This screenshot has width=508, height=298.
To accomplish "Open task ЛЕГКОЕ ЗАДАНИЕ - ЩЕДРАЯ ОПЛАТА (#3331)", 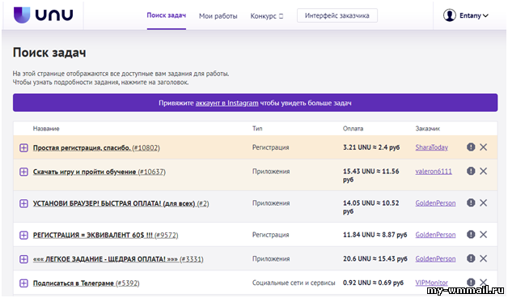I will [x=118, y=259].
